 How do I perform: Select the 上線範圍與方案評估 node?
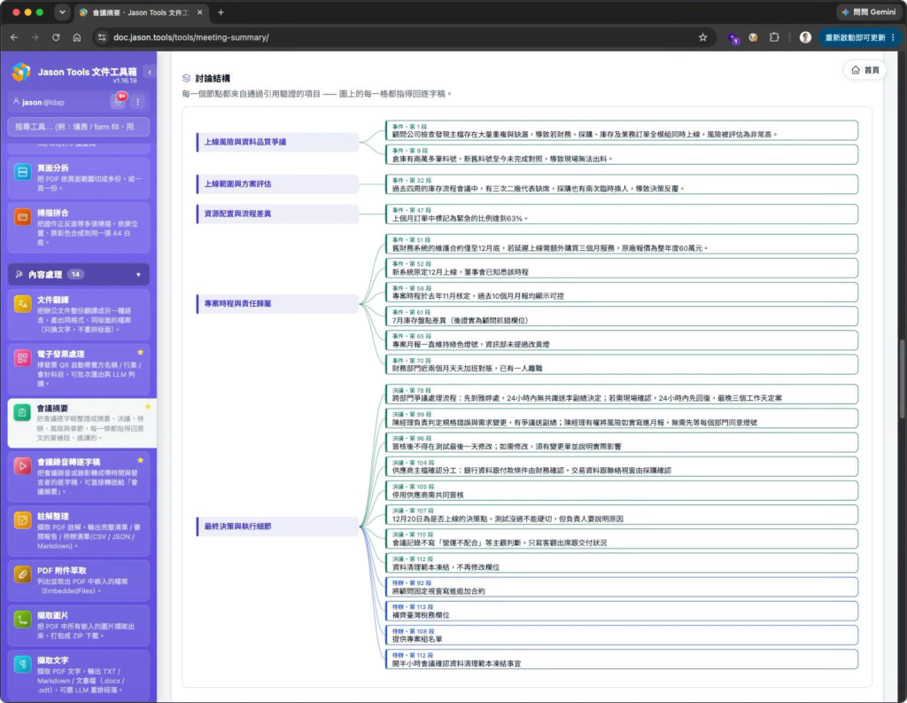277,184
